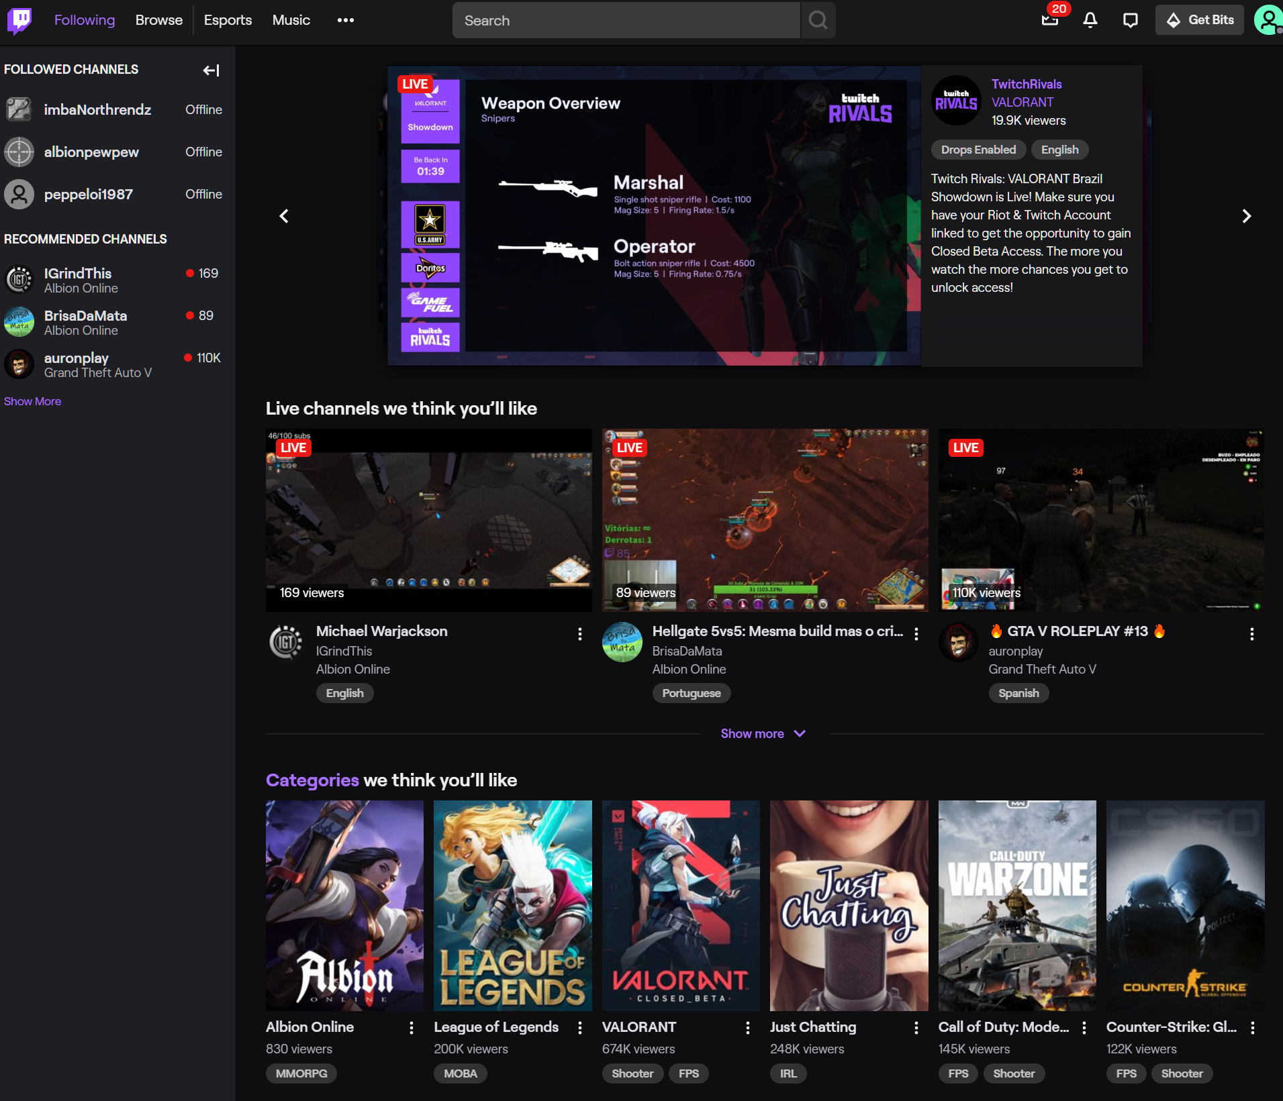Open the more navigation ellipsis menu

pos(345,20)
